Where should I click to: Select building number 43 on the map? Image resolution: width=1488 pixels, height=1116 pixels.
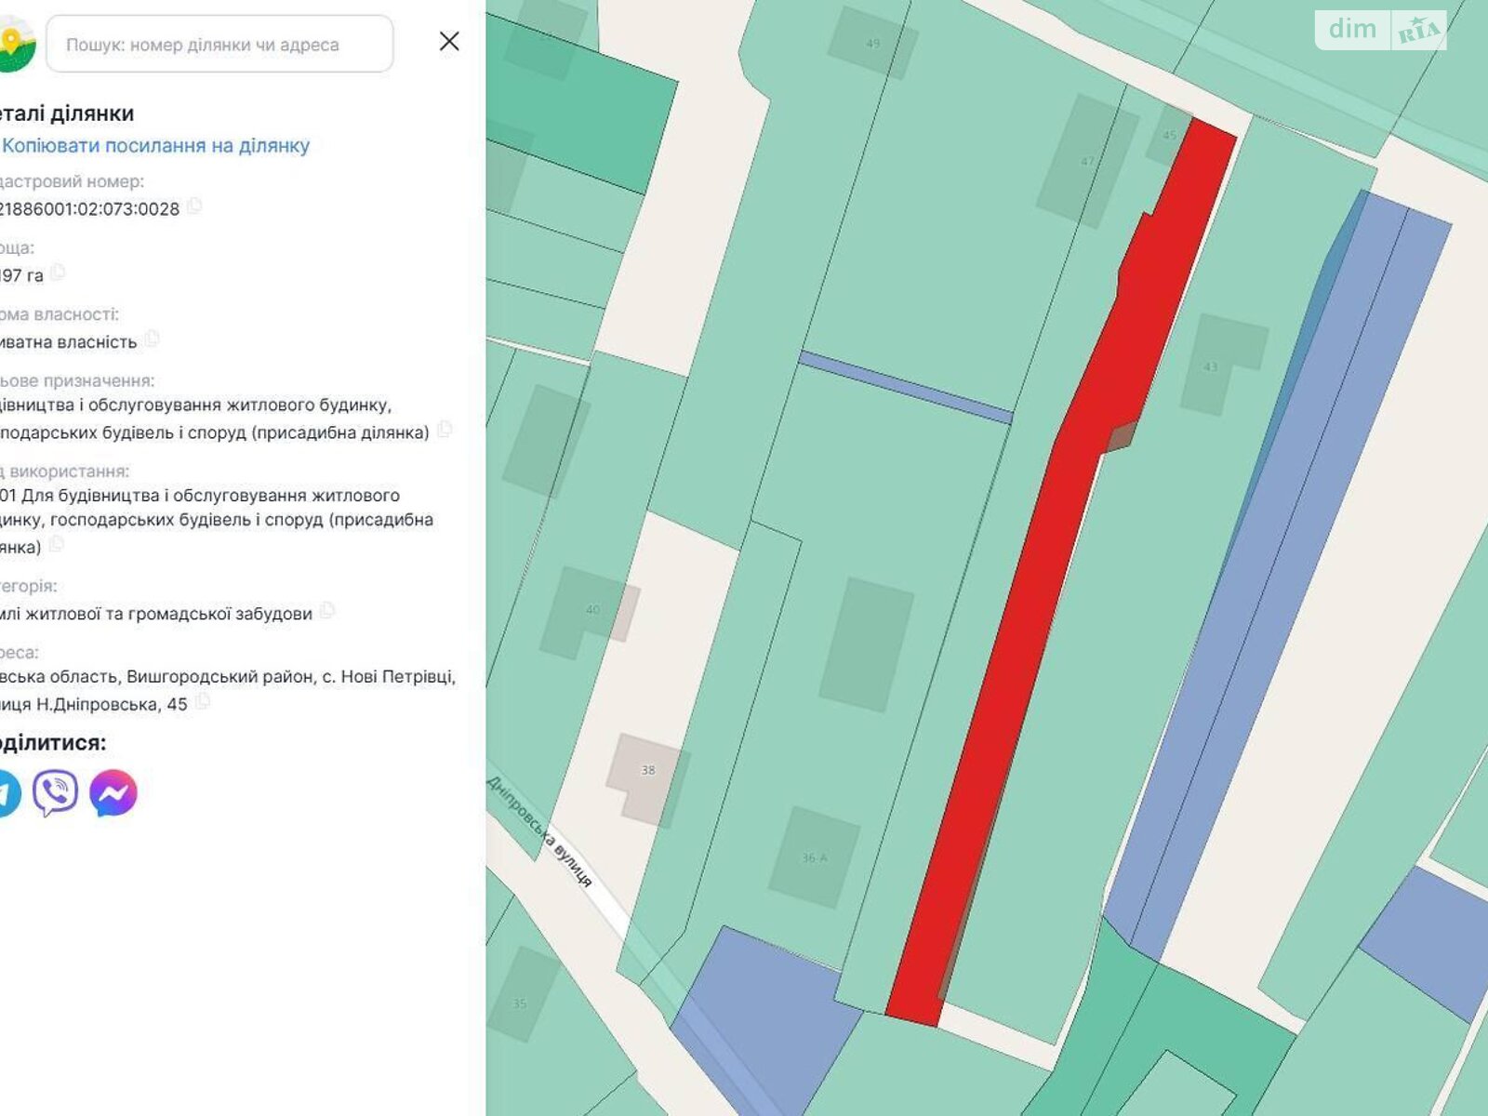point(1218,363)
